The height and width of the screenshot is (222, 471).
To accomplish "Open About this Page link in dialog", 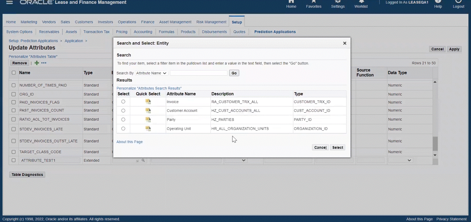I will [x=130, y=142].
